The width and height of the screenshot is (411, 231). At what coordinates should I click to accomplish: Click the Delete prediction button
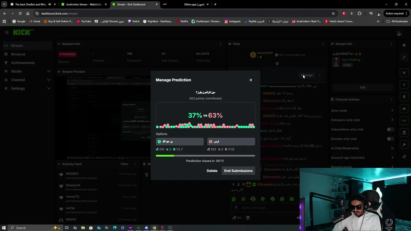coord(212,171)
